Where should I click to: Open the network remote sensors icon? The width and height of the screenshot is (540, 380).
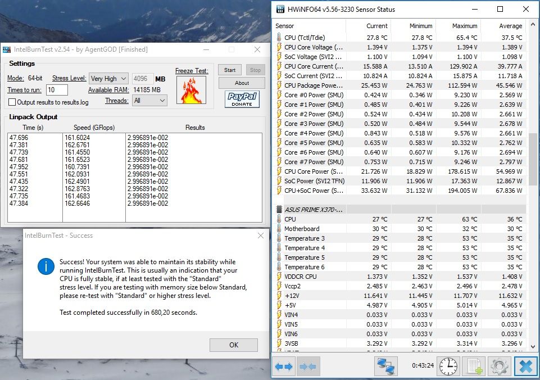385,366
